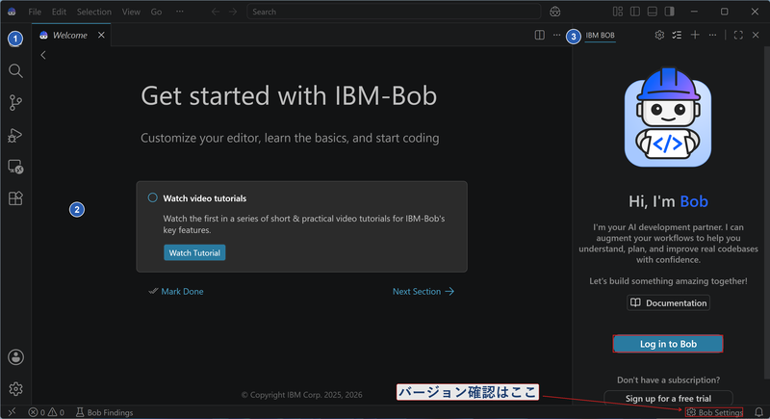This screenshot has width=770, height=419.
Task: Click Bob icon beside title search box
Action: pos(555,12)
